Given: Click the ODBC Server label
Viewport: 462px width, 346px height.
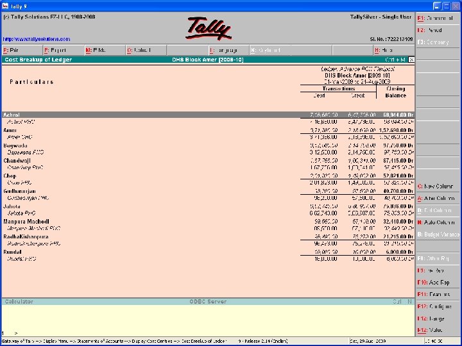Looking at the screenshot, I should point(208,302).
